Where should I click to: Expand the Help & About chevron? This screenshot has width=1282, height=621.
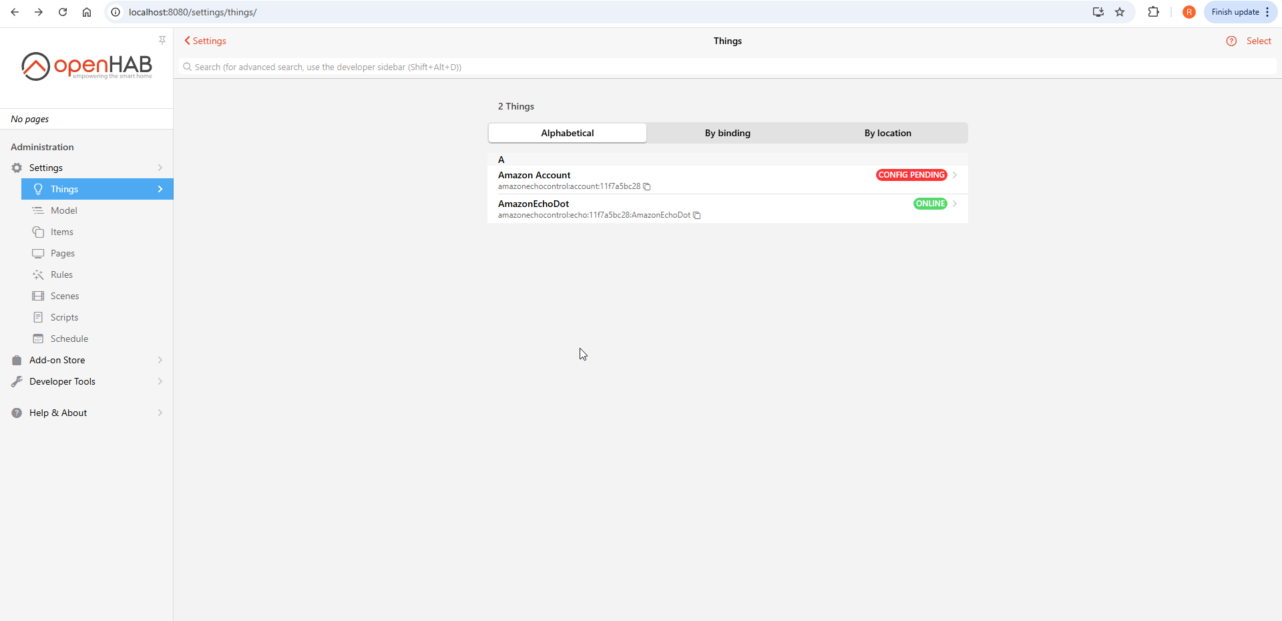160,413
